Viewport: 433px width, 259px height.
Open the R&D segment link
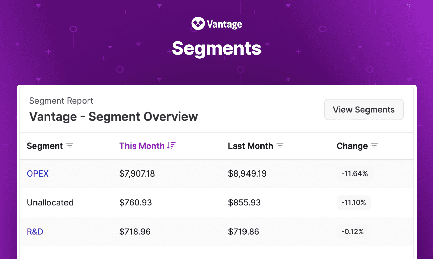[x=35, y=231]
